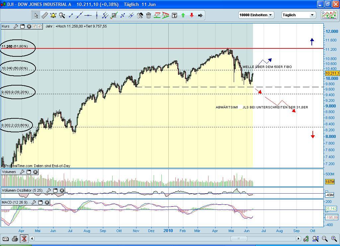Select the cursor pointer tool
340x246 pixels.
click(x=36, y=15)
